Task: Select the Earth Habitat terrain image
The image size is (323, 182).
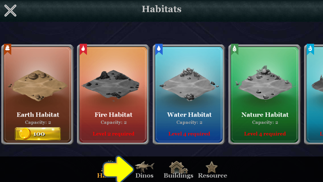Action: coord(38,85)
